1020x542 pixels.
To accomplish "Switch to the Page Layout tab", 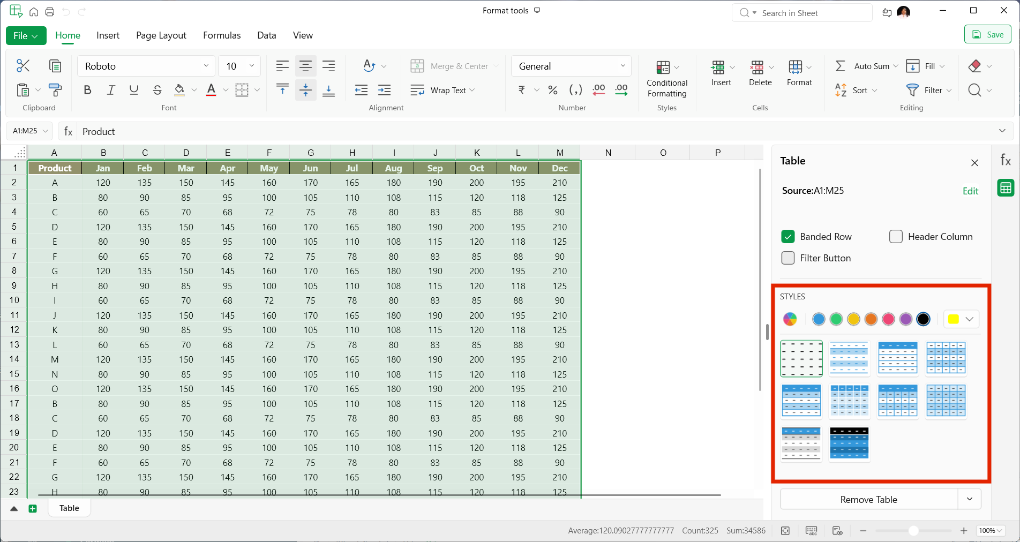I will click(161, 35).
